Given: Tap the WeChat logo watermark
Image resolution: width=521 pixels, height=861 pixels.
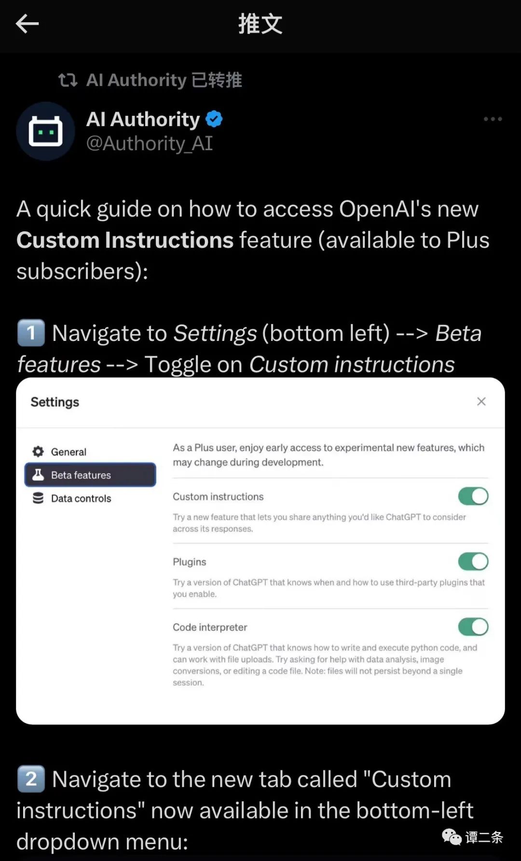Looking at the screenshot, I should [x=452, y=837].
